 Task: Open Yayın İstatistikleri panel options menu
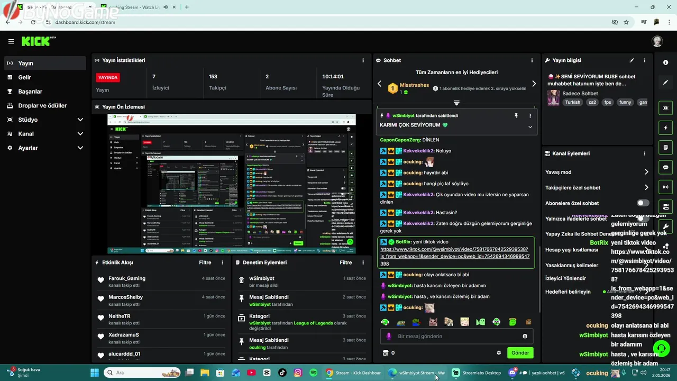click(x=363, y=60)
